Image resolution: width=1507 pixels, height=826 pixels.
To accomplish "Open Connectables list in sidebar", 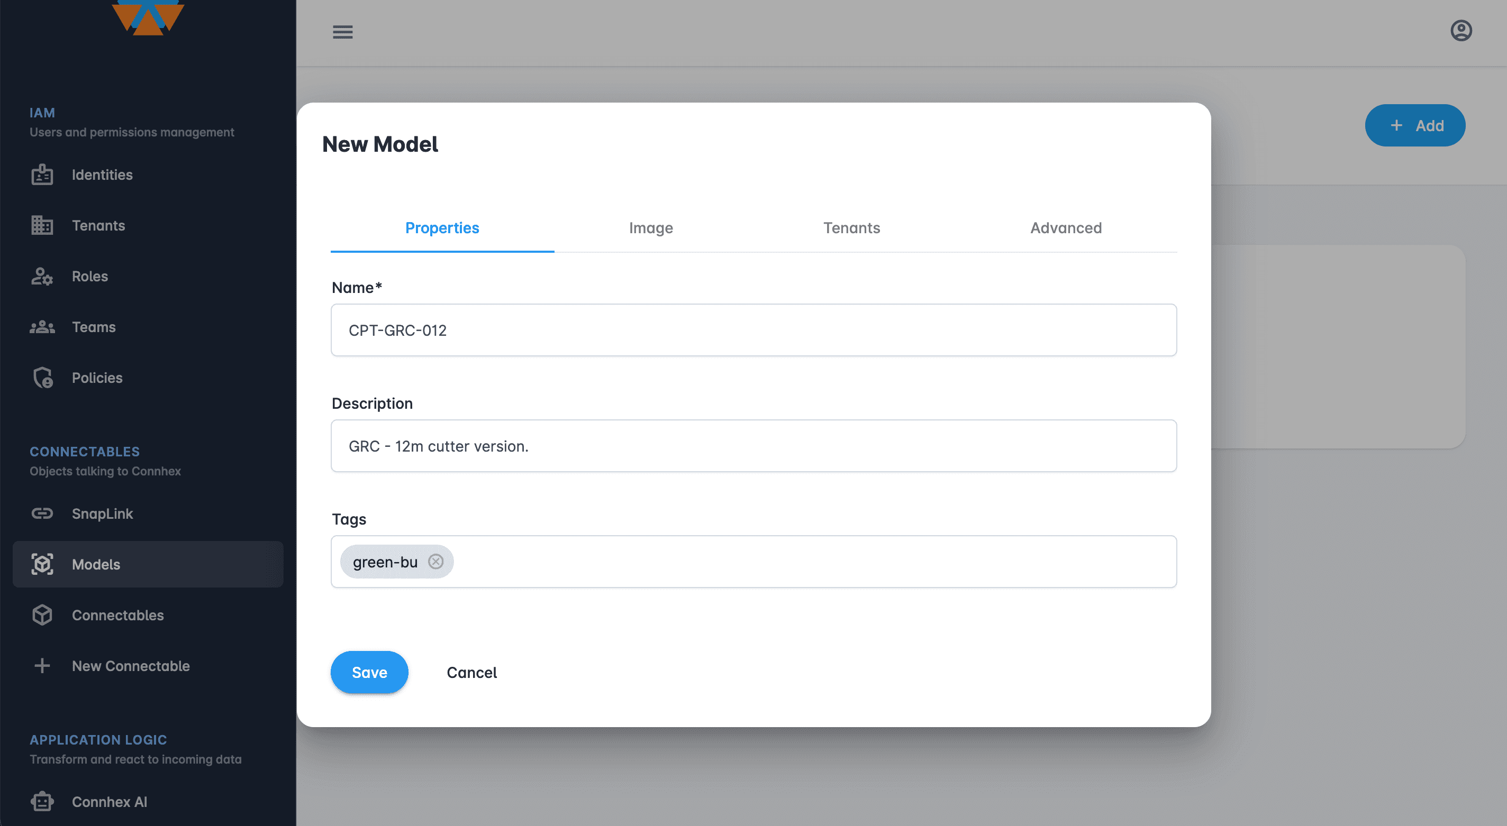I will 148,616.
